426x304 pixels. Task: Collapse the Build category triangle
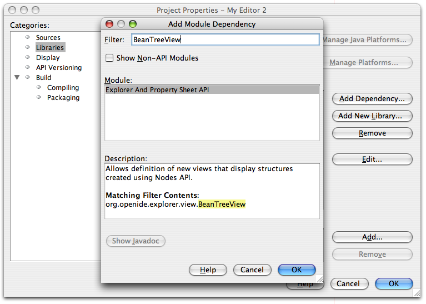point(17,77)
